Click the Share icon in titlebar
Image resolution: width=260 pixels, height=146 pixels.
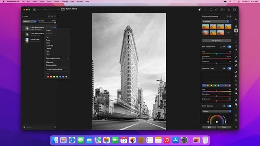[x=229, y=10]
